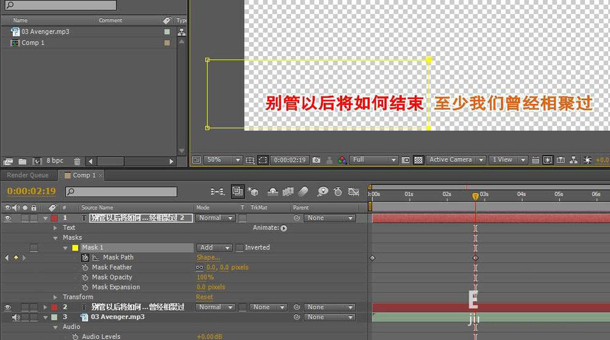
Task: Open project flowchart view icon
Action: click(181, 32)
